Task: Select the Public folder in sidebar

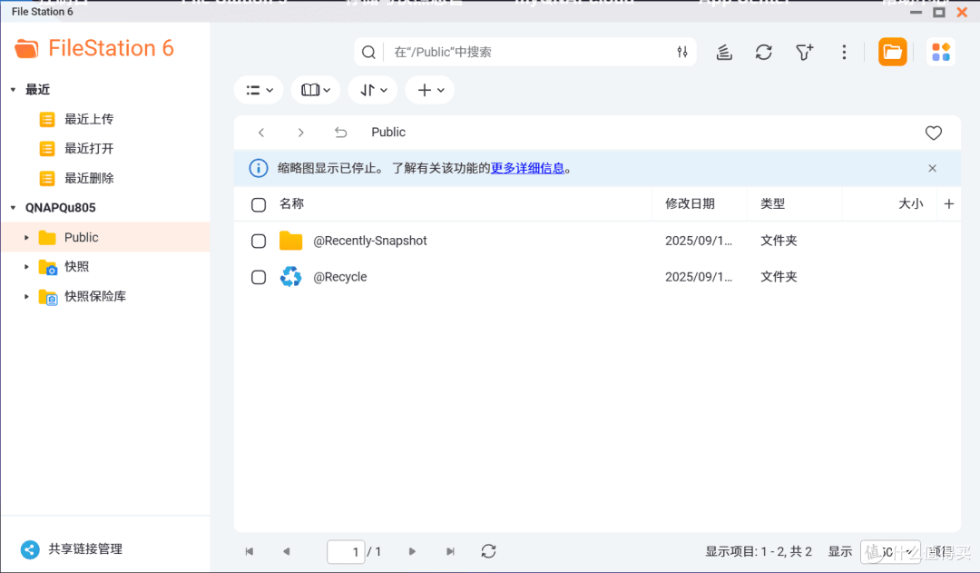Action: click(82, 238)
